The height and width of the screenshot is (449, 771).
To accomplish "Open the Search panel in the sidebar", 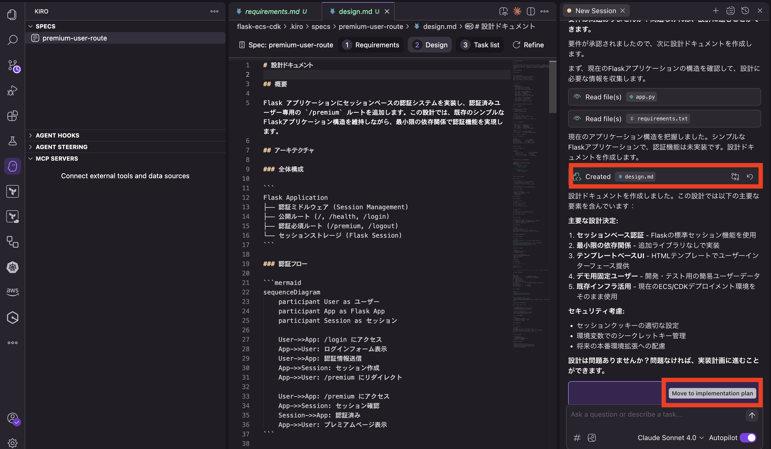I will [x=12, y=39].
